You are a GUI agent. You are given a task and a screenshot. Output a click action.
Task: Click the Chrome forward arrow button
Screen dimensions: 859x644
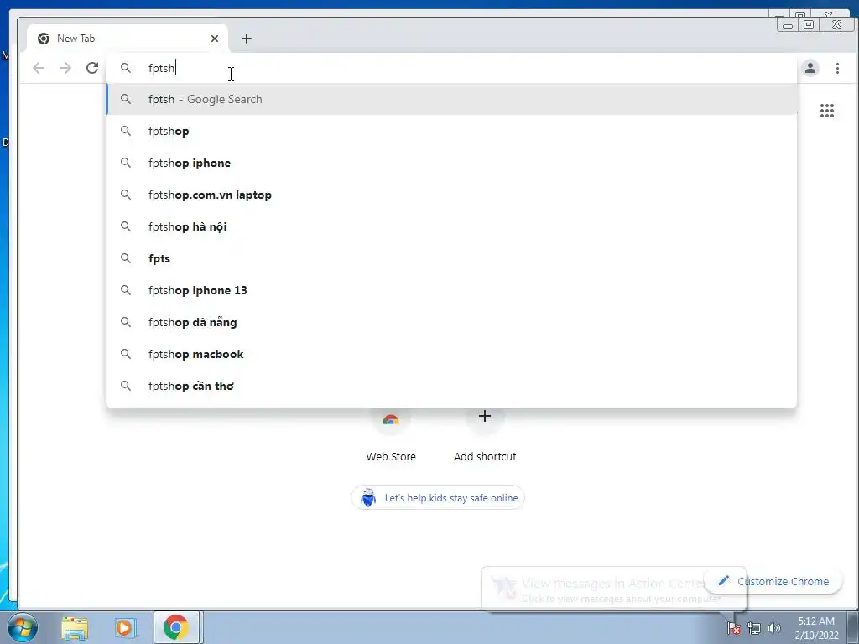pos(65,68)
